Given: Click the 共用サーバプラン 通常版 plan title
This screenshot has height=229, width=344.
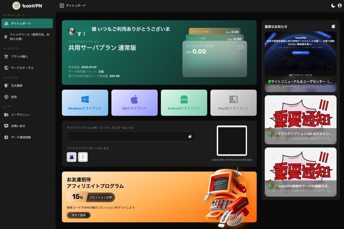Looking at the screenshot, I should tap(102, 48).
